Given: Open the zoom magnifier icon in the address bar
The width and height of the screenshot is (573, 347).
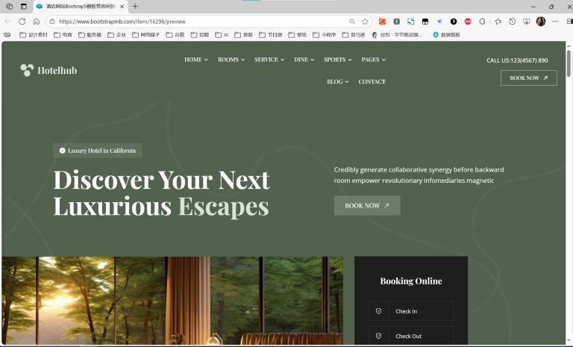Looking at the screenshot, I should (x=352, y=22).
